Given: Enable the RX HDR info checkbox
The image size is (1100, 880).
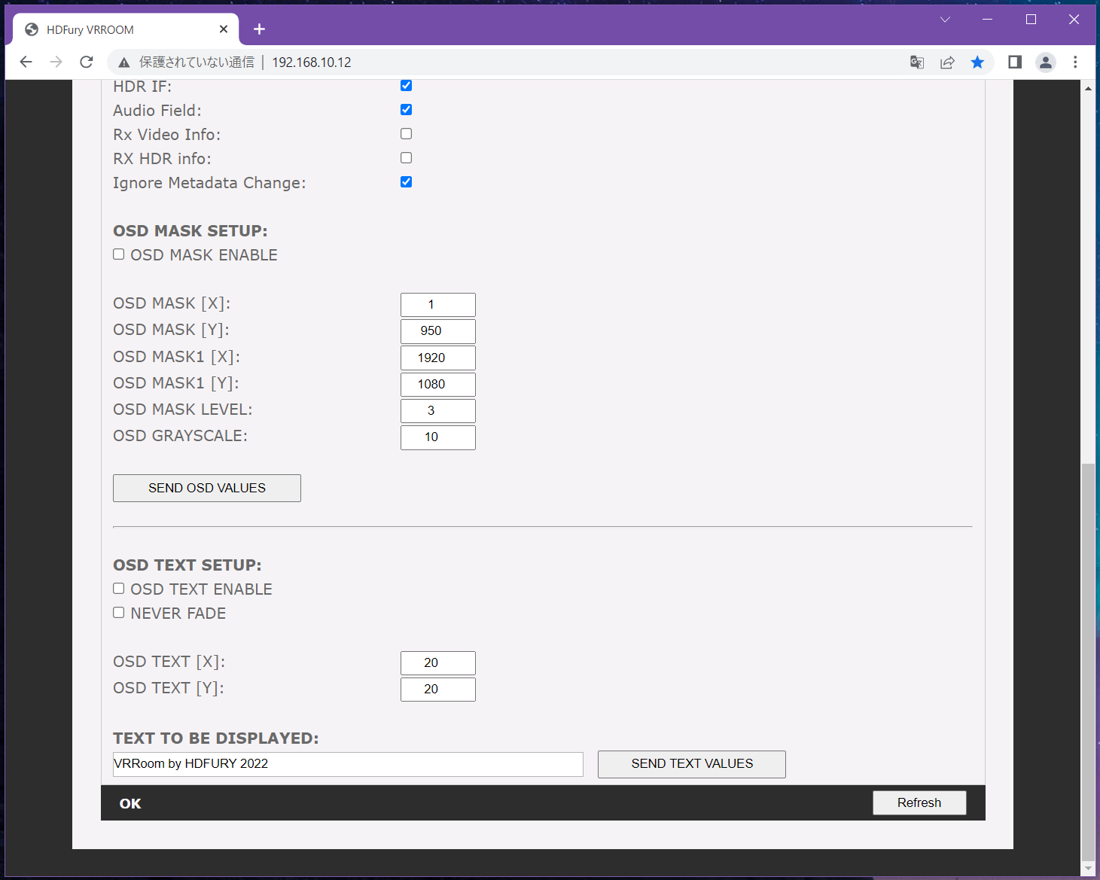Looking at the screenshot, I should (x=406, y=158).
